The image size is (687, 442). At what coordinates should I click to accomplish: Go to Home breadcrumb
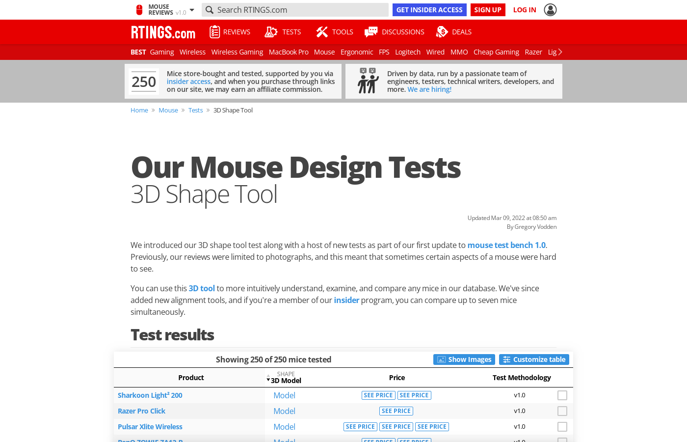[139, 110]
